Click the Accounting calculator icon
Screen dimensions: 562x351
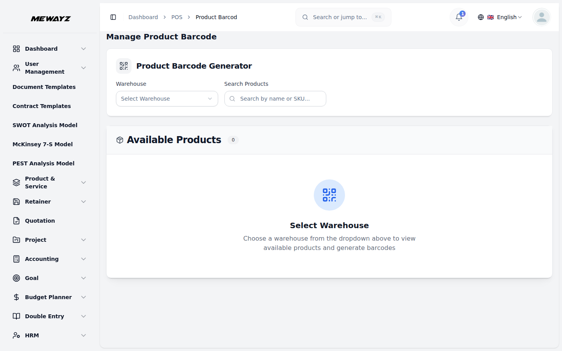(16, 259)
